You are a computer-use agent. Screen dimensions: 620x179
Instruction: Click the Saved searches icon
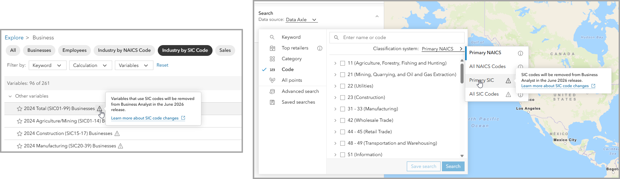(x=272, y=102)
